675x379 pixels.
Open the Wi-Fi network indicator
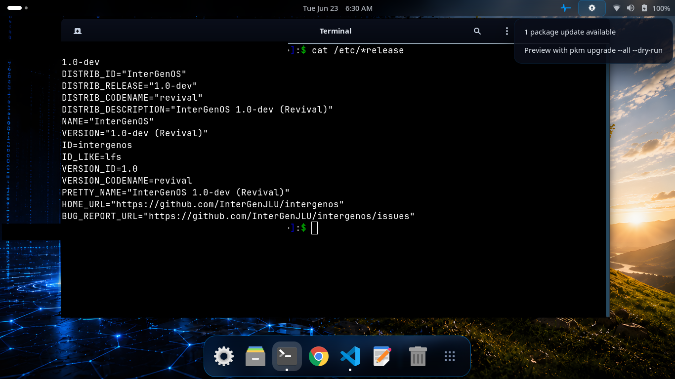(617, 8)
